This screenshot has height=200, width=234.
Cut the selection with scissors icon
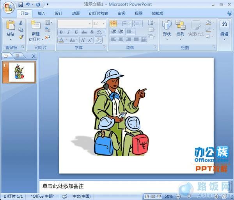(21, 23)
